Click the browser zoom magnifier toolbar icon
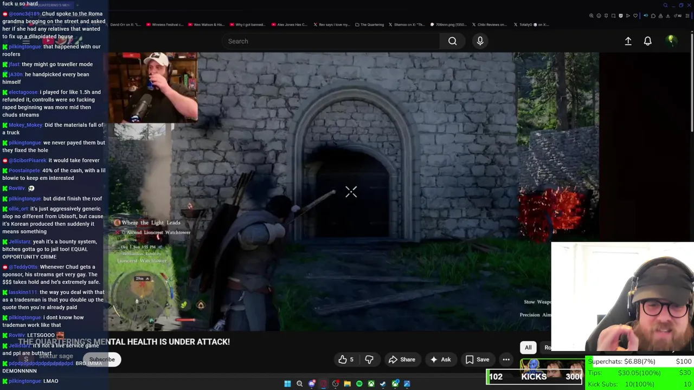Image resolution: width=694 pixels, height=390 pixels. tap(592, 16)
